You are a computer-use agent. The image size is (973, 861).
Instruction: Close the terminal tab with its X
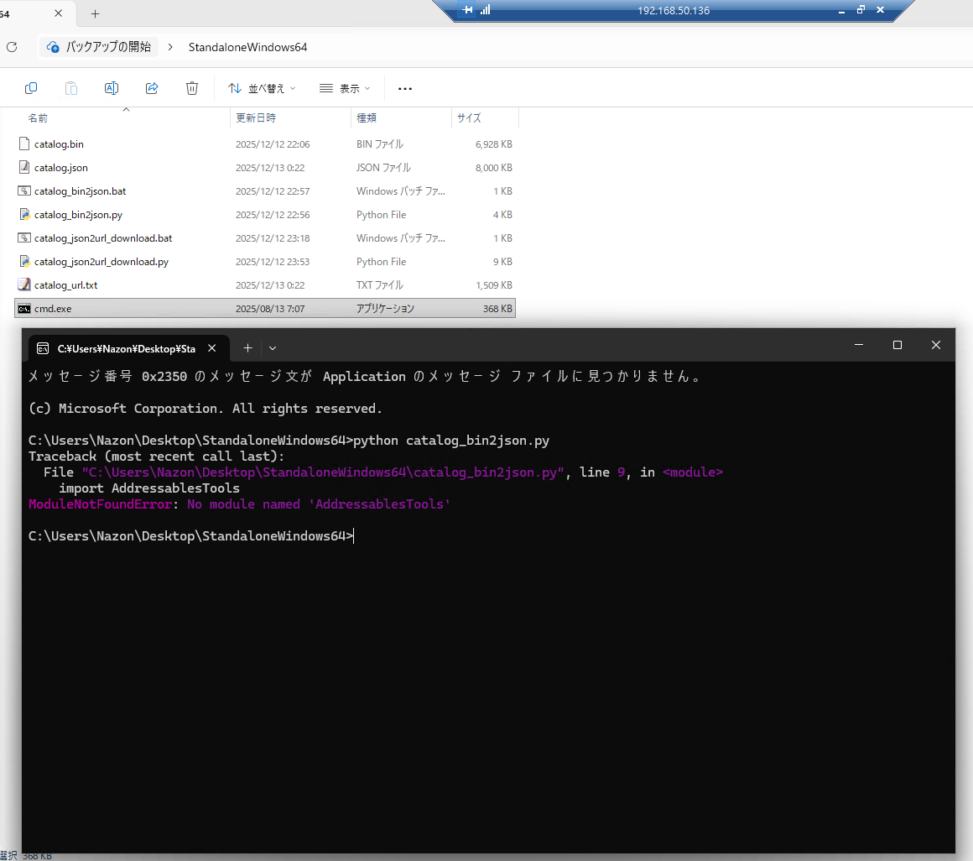pyautogui.click(x=212, y=348)
